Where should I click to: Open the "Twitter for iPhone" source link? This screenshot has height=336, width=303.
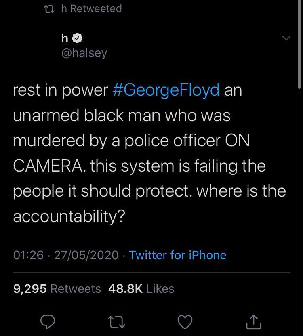tap(178, 255)
